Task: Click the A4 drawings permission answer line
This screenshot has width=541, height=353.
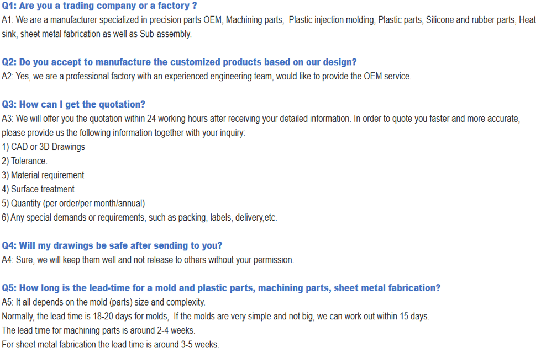Action: (x=148, y=260)
